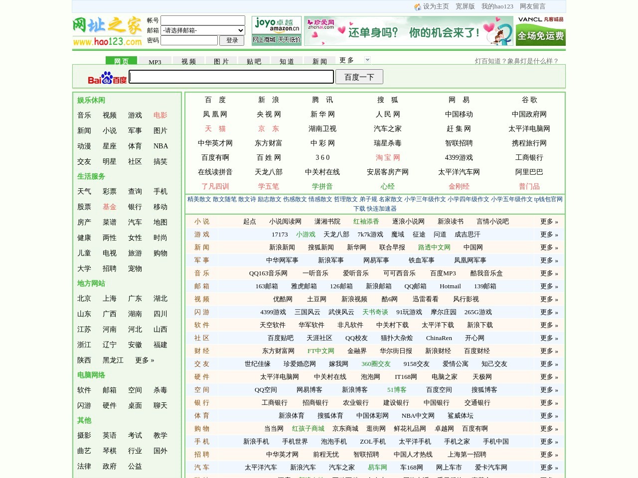638x478 pixels.
Task: Open the 小说 category row label
Action: click(202, 222)
